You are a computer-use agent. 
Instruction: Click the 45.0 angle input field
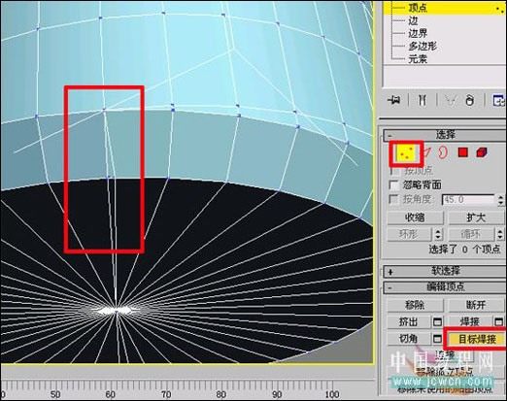(x=468, y=200)
